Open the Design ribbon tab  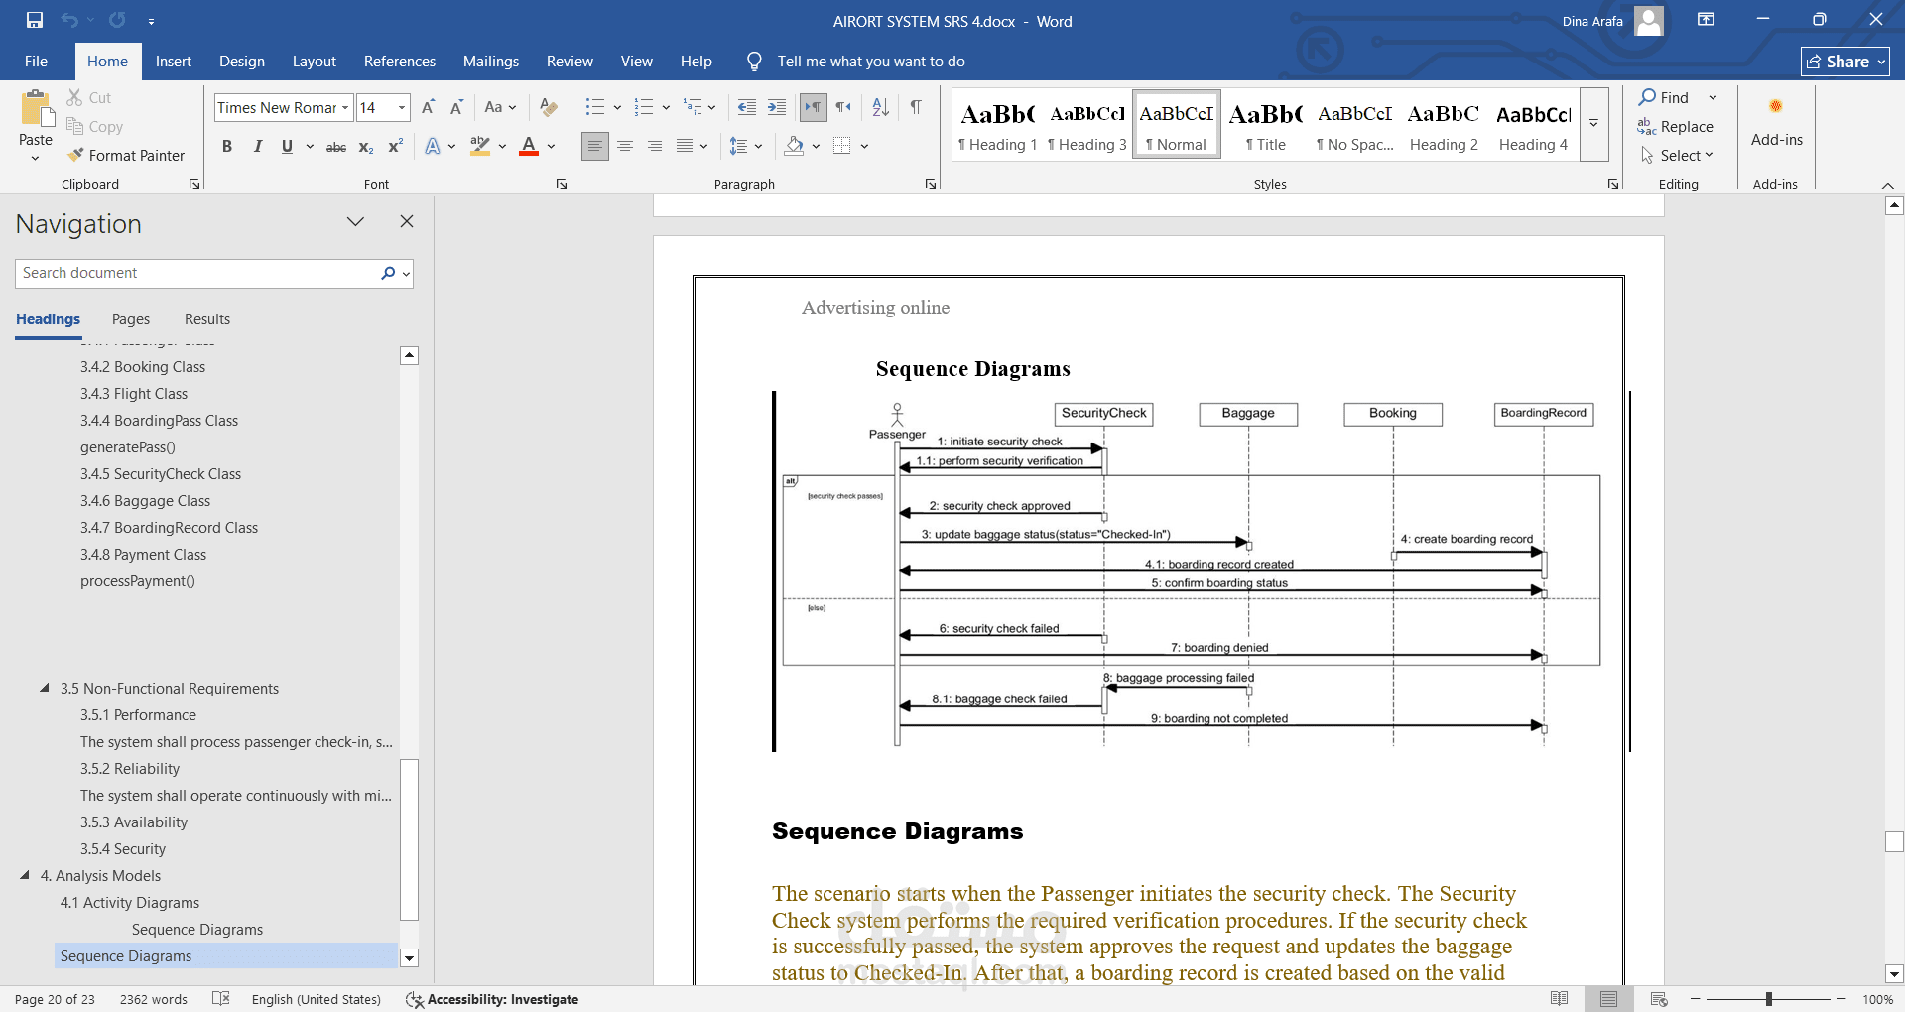[242, 62]
